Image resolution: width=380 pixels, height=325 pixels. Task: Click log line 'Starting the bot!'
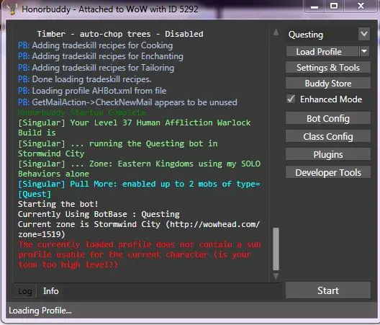coord(58,204)
